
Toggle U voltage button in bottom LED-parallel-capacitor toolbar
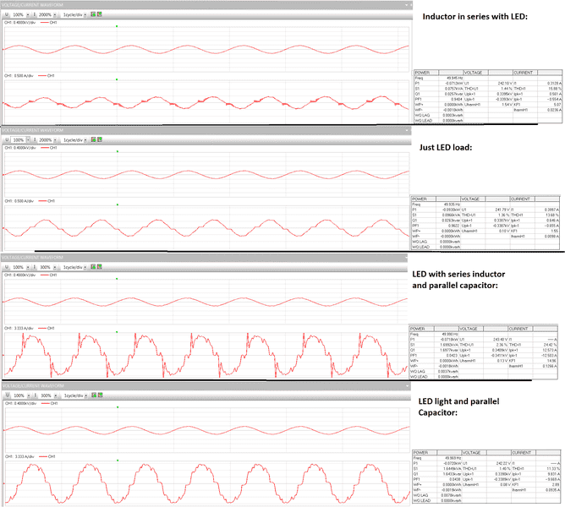pyautogui.click(x=6, y=394)
